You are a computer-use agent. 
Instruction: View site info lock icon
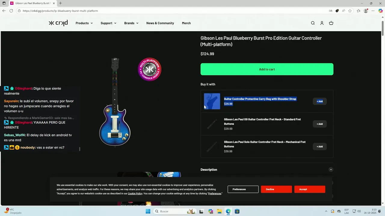[x=19, y=11]
